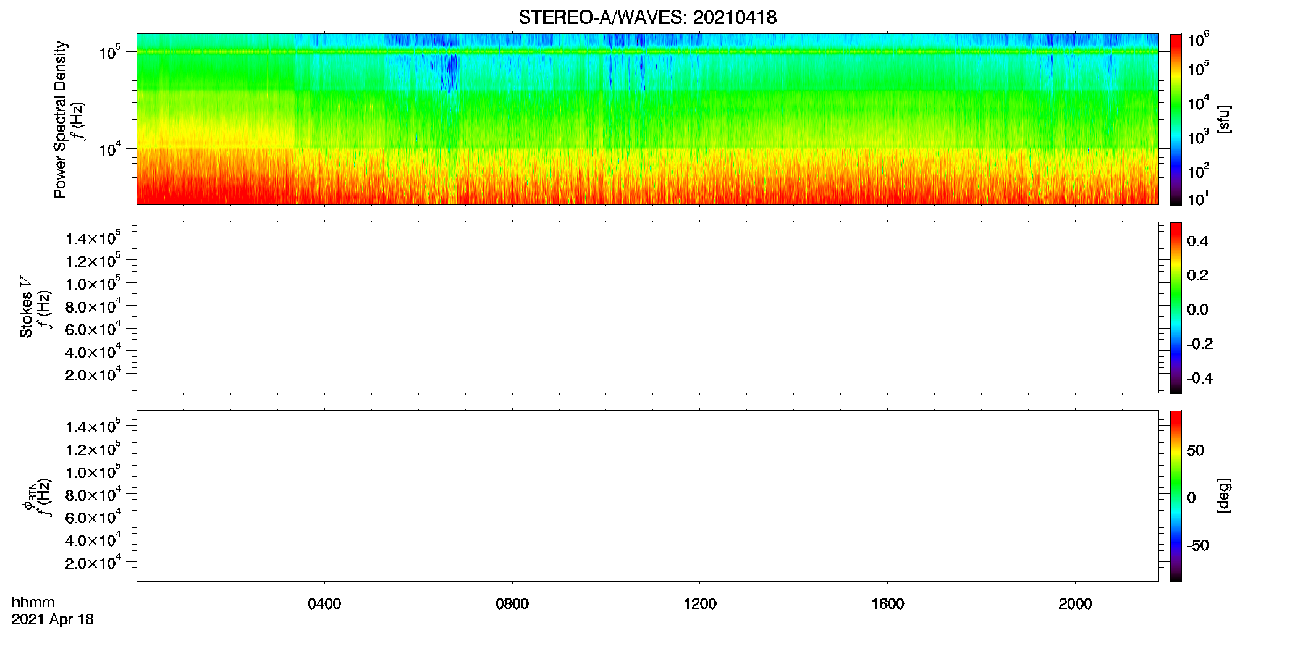Click the 50 label on degrees color bar
The image size is (1295, 667).
1196,450
